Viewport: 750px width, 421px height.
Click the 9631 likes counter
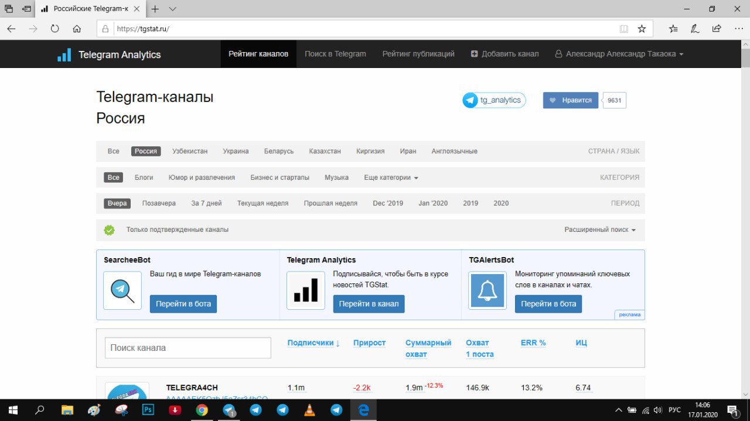tap(614, 100)
